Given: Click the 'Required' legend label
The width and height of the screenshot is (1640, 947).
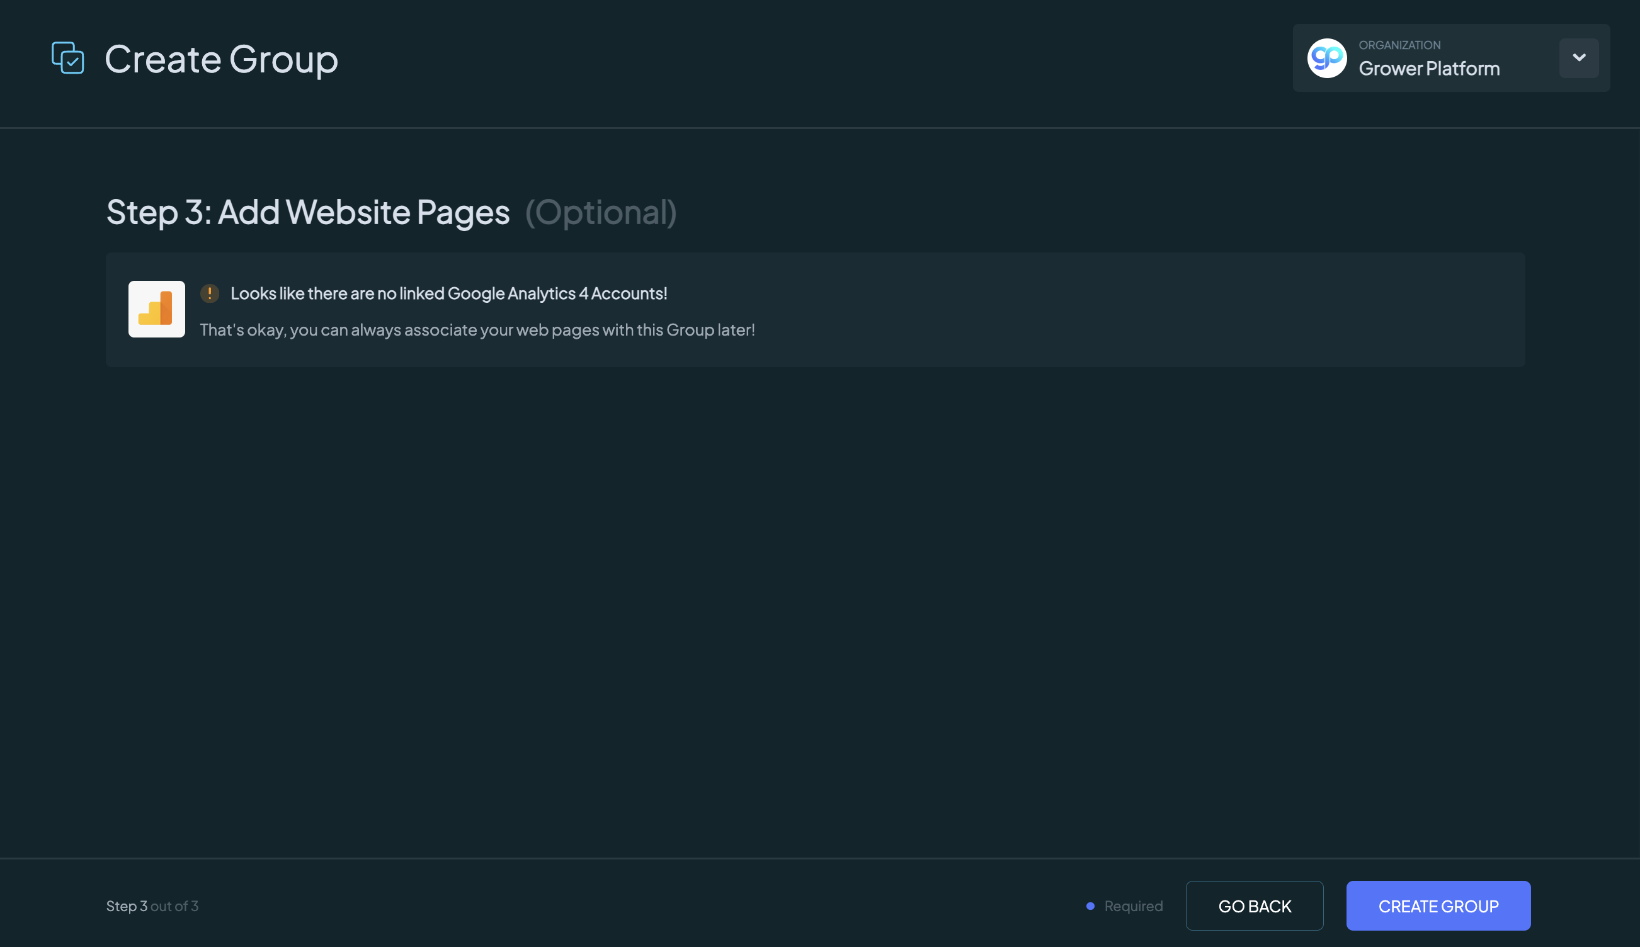Looking at the screenshot, I should tap(1133, 905).
